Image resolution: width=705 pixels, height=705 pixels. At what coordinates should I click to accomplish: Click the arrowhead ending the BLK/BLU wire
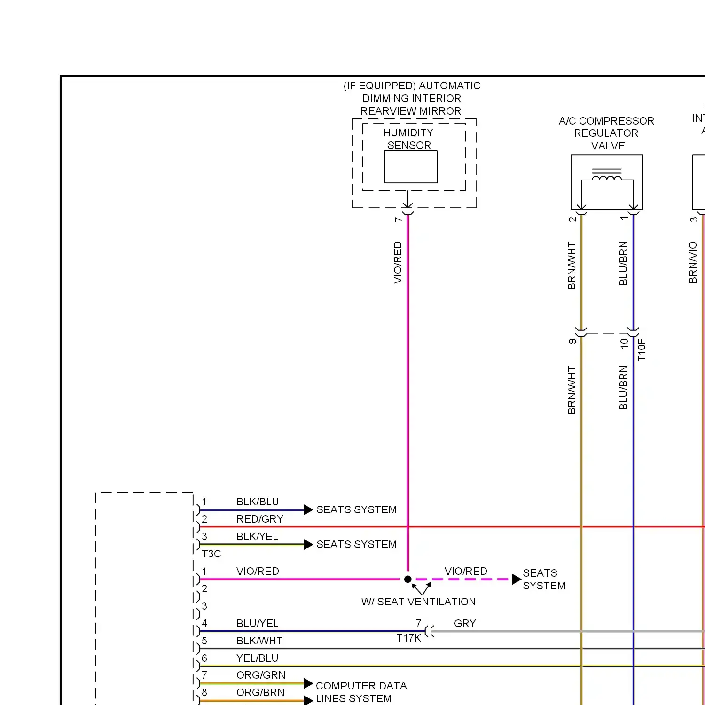308,509
